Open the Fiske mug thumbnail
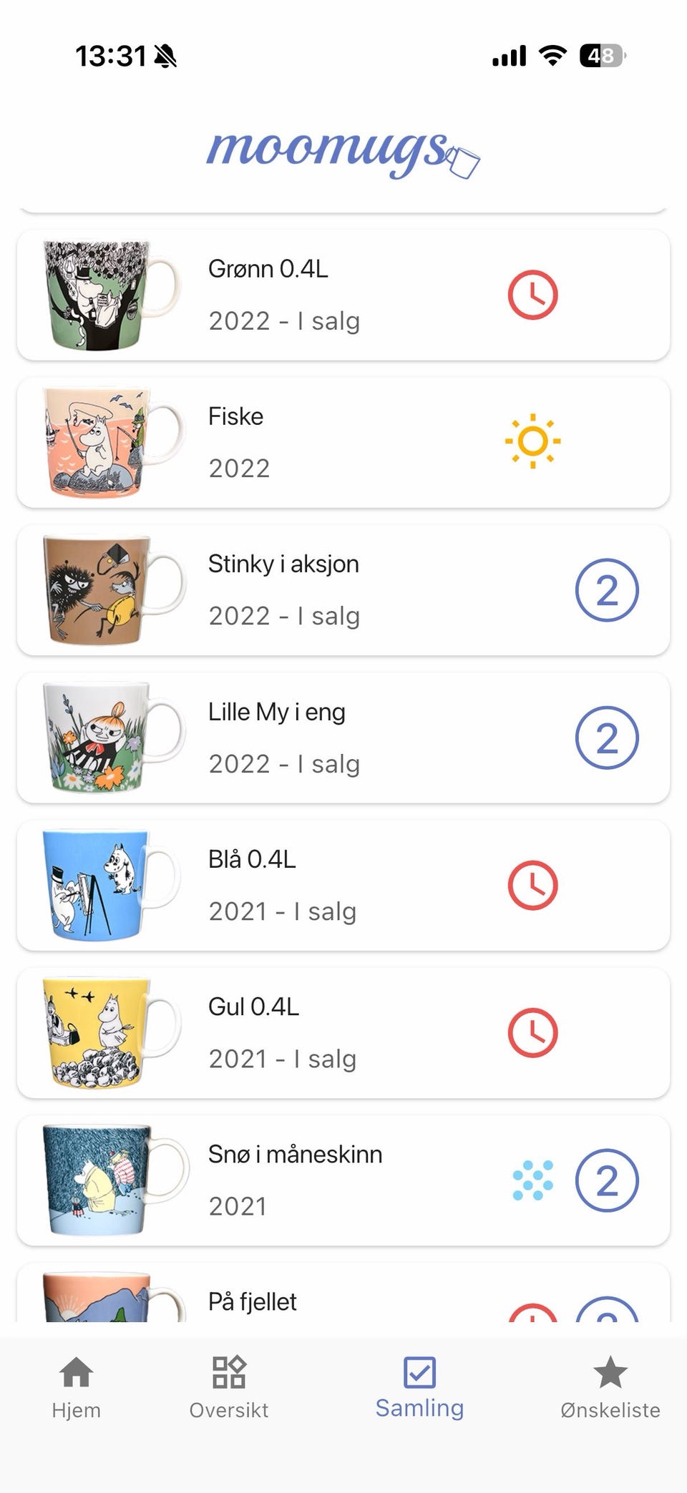Screen dimensions: 687x1493 [x=113, y=442]
